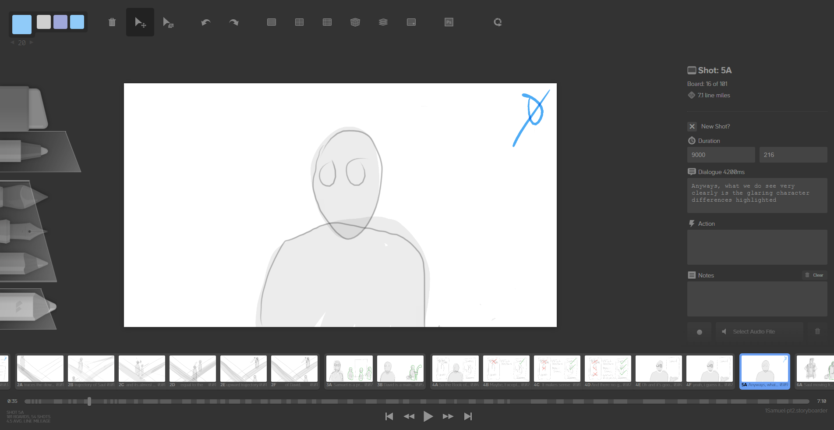Click the play button
This screenshot has height=430, width=834.
[x=428, y=416]
